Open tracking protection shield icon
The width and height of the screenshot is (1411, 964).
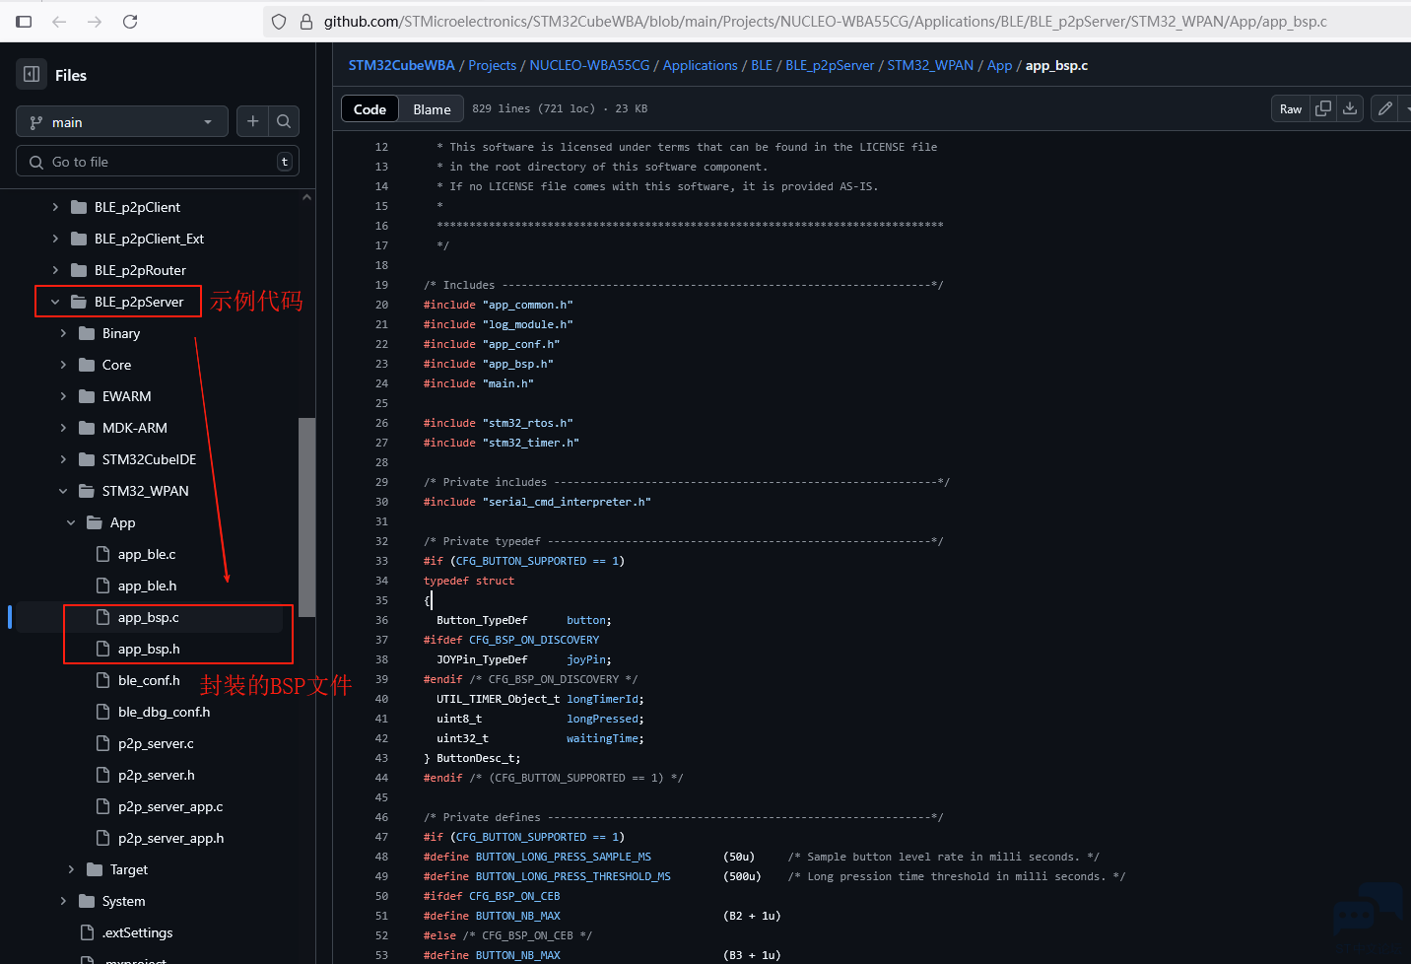coord(279,22)
